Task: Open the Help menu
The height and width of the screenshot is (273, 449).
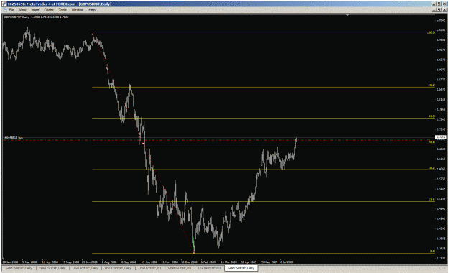Action: [92, 10]
